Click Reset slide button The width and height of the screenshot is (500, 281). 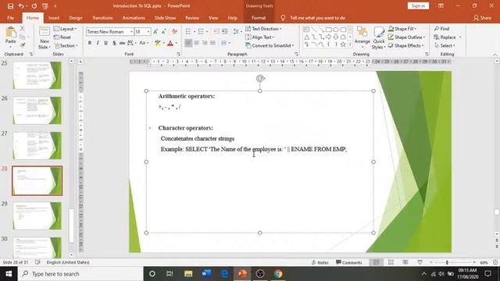pos(62,37)
